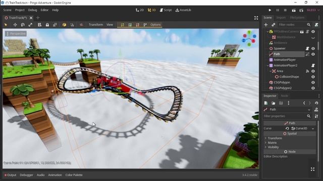Play the edited scene clapper icon
This screenshot has width=323, height=181.
coord(294,10)
